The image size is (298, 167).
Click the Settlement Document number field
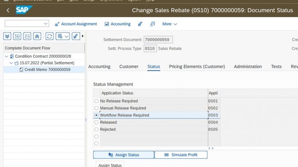pos(158,40)
